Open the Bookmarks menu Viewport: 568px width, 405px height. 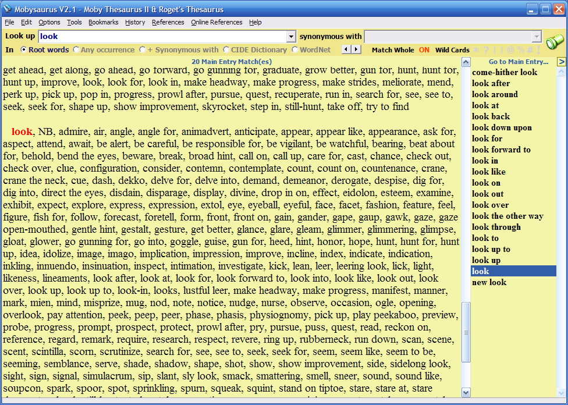click(x=103, y=22)
